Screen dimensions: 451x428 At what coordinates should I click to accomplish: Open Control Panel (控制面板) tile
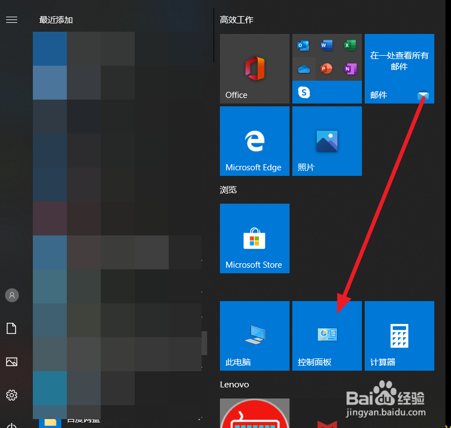[x=327, y=336]
